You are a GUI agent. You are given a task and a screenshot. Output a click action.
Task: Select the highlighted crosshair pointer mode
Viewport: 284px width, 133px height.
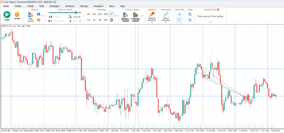coord(179,20)
